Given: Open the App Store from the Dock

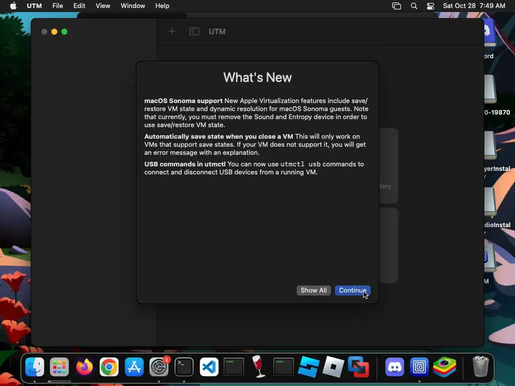Looking at the screenshot, I should [134, 366].
